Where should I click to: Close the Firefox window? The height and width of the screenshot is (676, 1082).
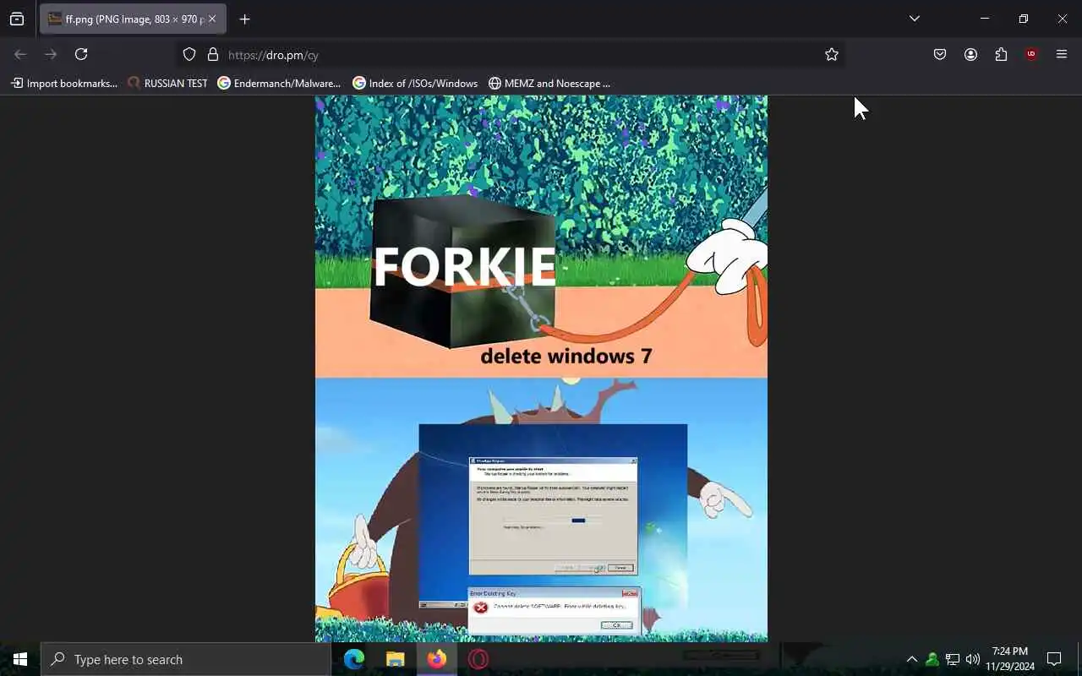[x=1063, y=19]
